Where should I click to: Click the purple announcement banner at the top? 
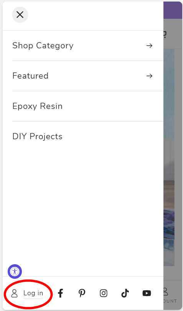pos(173,10)
